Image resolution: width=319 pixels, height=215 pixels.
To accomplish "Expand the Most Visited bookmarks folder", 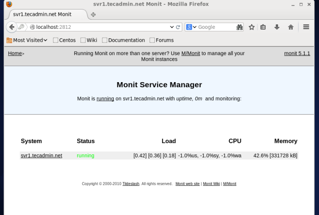I will tap(27, 40).
